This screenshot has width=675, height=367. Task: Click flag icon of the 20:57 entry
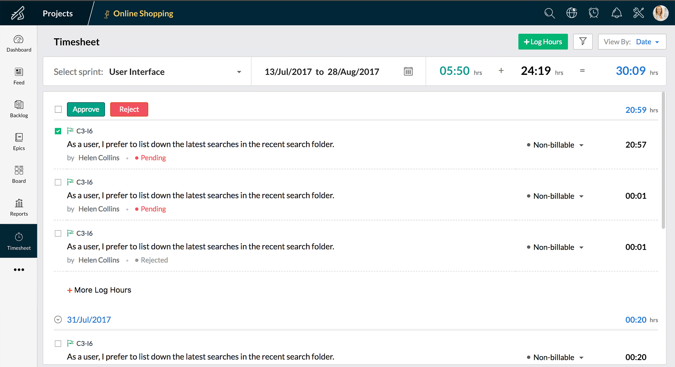point(70,131)
